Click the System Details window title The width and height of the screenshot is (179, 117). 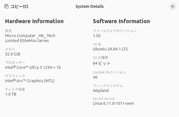(89, 6)
